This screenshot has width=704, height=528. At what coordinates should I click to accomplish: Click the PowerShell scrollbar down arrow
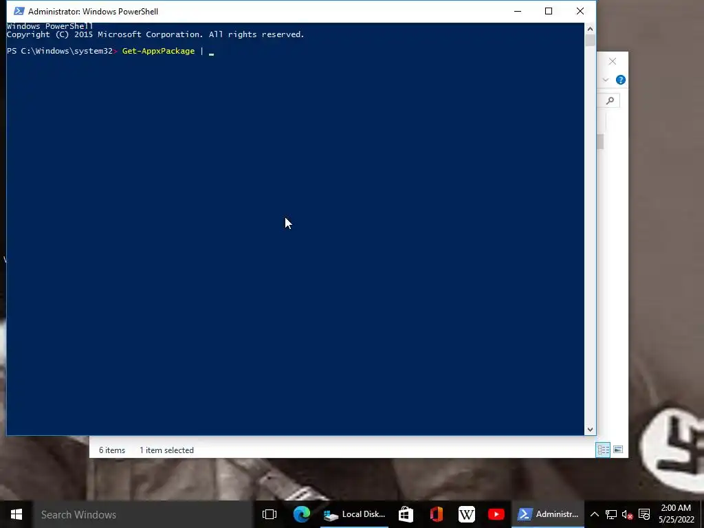[590, 430]
